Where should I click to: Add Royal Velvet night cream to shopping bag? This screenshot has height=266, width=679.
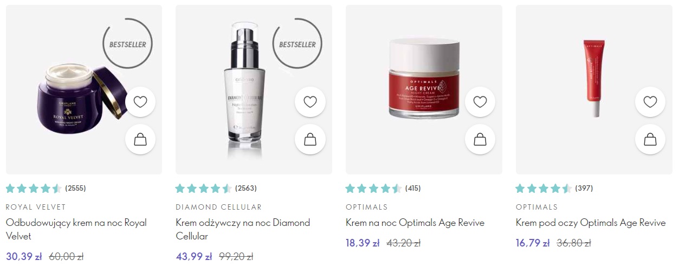coord(140,140)
